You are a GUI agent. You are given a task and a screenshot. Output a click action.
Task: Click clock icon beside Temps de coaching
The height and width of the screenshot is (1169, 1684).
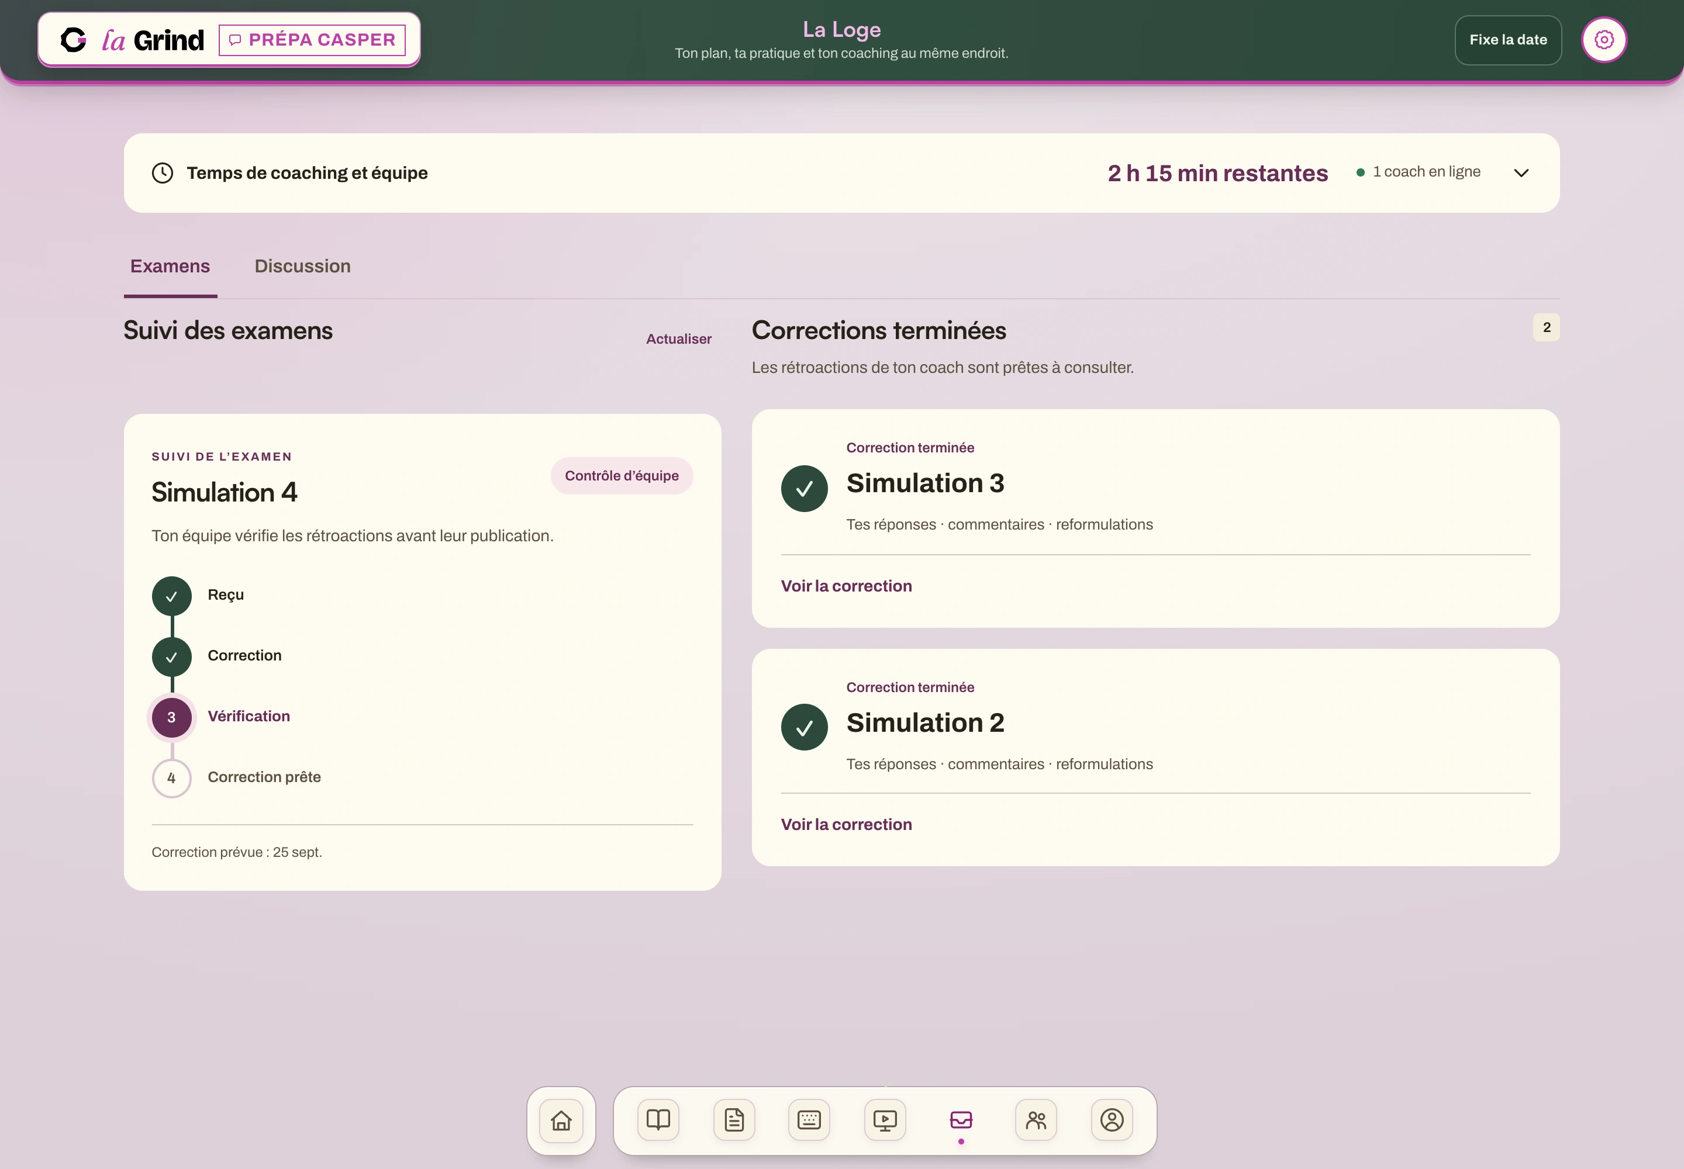pos(163,173)
